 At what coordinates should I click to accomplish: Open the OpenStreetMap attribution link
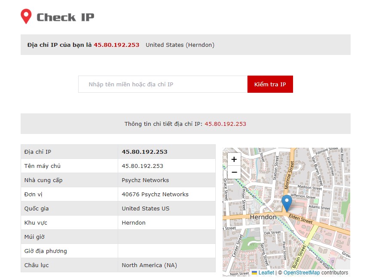tap(302, 273)
